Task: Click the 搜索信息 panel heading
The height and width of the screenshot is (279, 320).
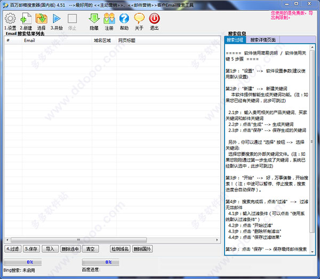Action: pyautogui.click(x=237, y=34)
